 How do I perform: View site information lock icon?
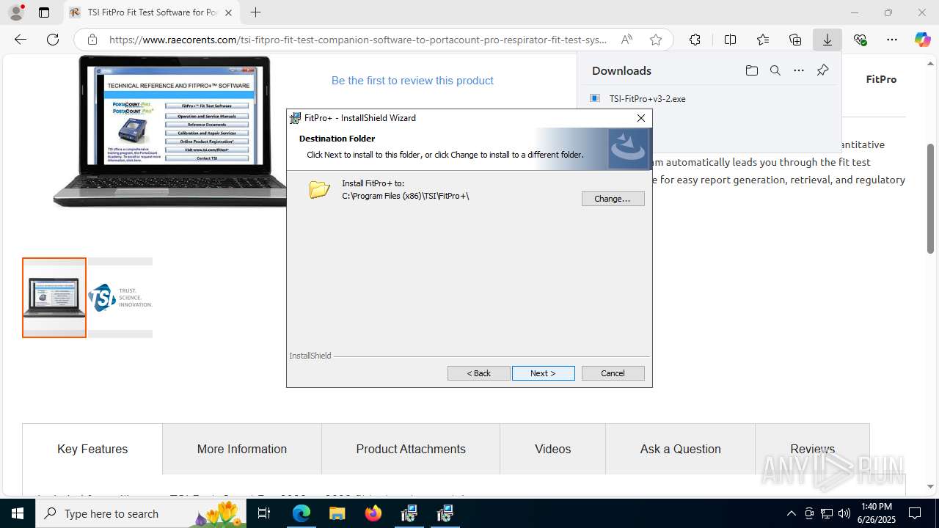coord(92,40)
